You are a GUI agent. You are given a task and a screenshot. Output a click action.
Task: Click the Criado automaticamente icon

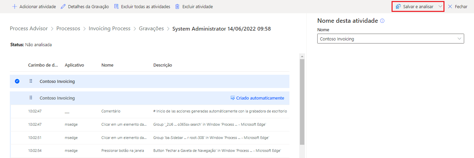pyautogui.click(x=233, y=98)
